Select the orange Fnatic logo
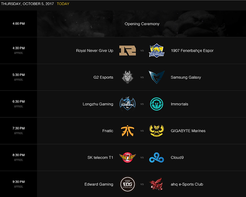The width and height of the screenshot is (246, 197). tap(127, 131)
